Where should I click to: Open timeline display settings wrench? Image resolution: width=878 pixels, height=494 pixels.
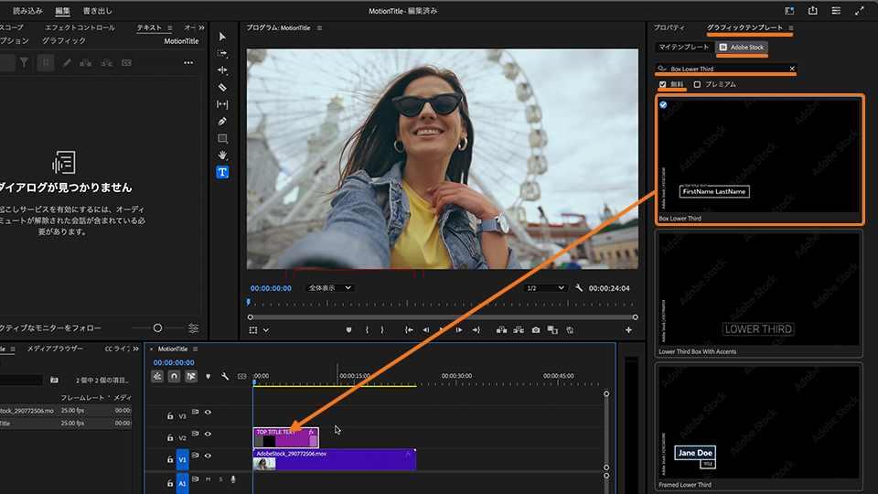coord(225,376)
